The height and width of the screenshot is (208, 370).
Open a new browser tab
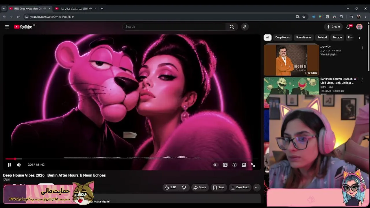pos(102,9)
